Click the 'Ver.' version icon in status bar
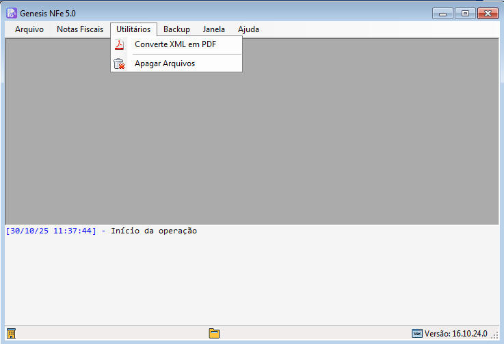Image resolution: width=504 pixels, height=344 pixels. point(416,334)
